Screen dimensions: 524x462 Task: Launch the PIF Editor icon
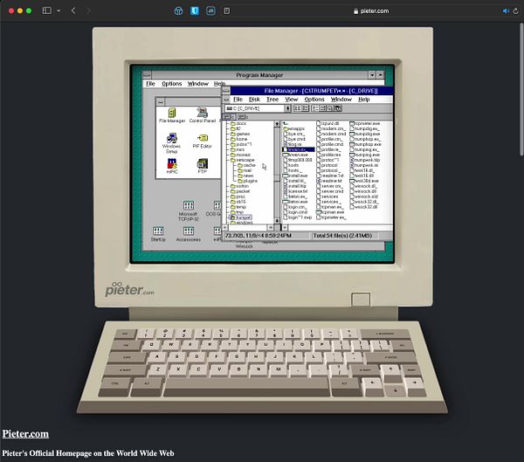click(203, 141)
